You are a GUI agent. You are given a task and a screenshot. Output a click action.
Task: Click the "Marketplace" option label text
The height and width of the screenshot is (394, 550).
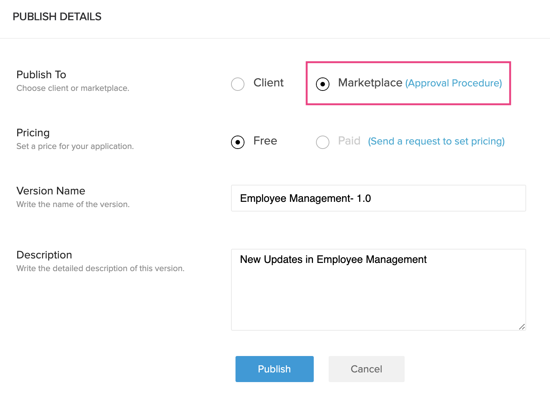370,83
